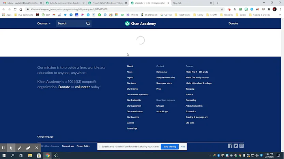Open the Privacy Policy link
Screen dimensions: 284x159
click(83, 146)
